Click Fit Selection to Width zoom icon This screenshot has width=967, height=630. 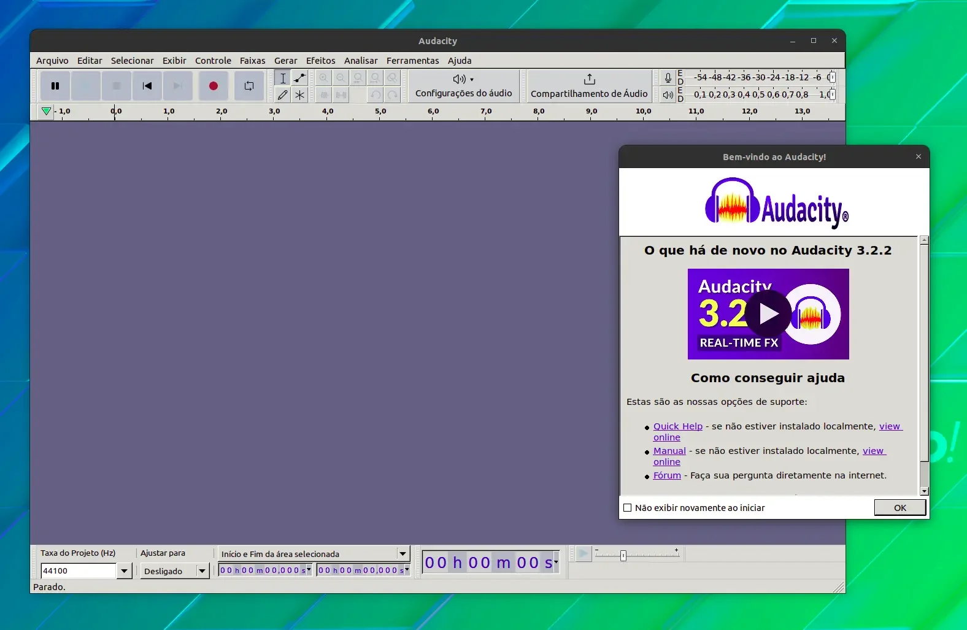358,78
